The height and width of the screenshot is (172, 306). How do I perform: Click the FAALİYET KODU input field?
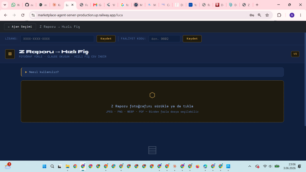coord(164,39)
